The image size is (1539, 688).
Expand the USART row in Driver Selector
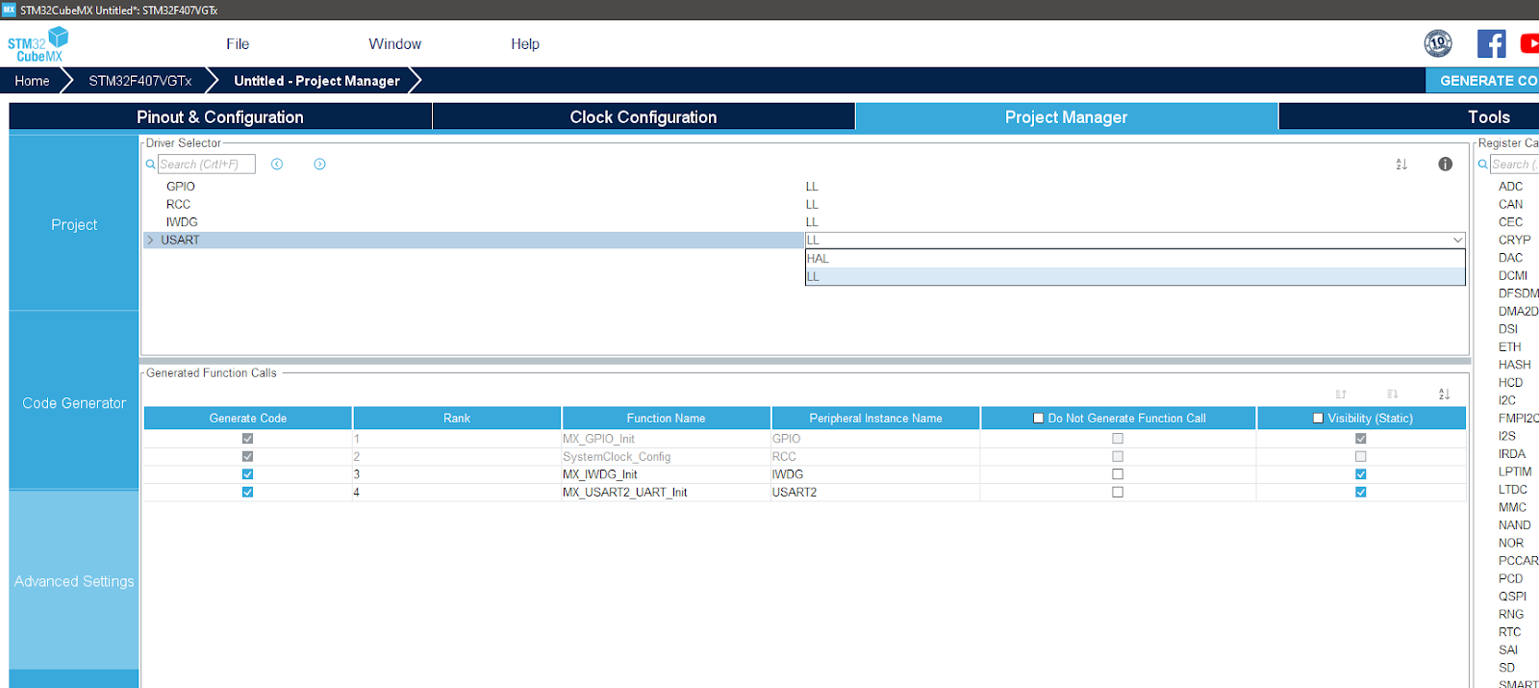tap(150, 241)
